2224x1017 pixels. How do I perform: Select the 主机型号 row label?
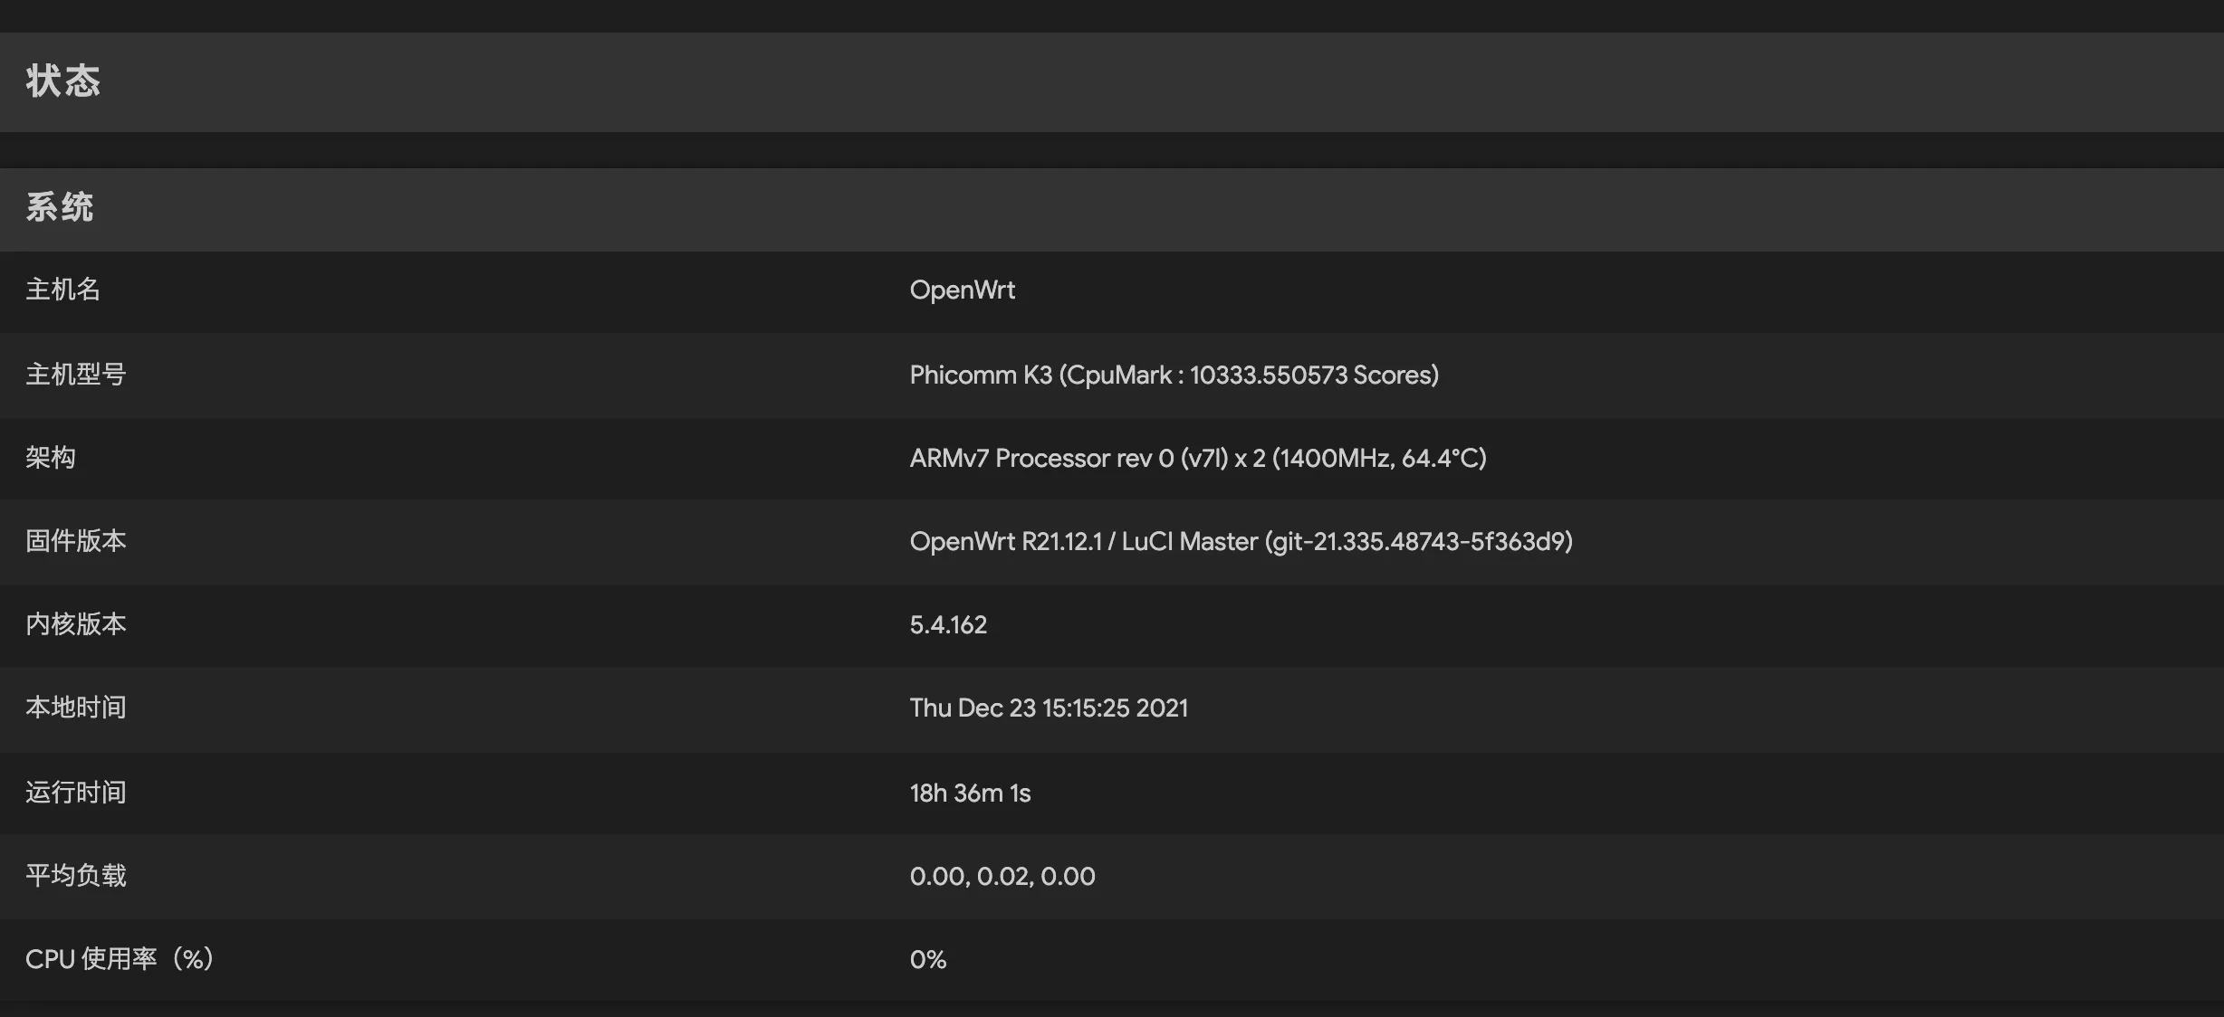[x=75, y=374]
